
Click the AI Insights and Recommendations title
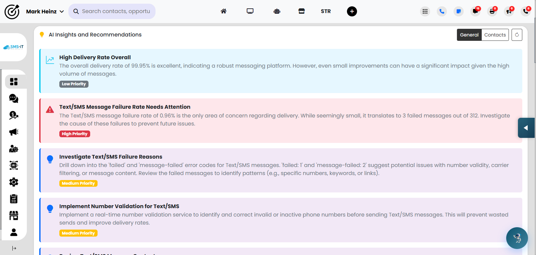[95, 34]
